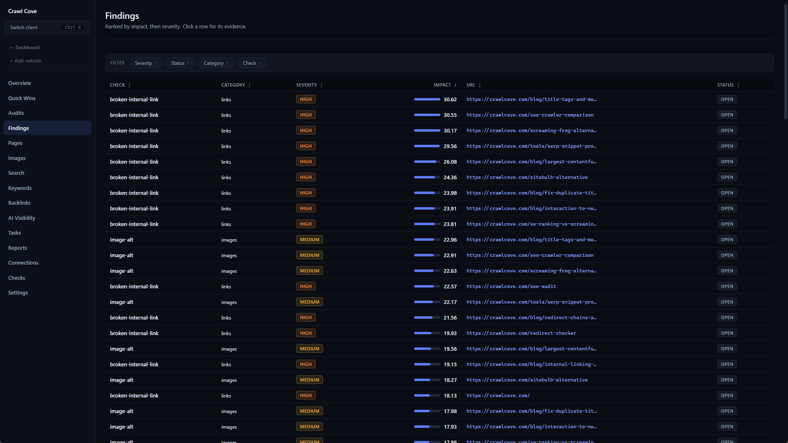Click the Add website link
The height and width of the screenshot is (443, 788).
26,61
